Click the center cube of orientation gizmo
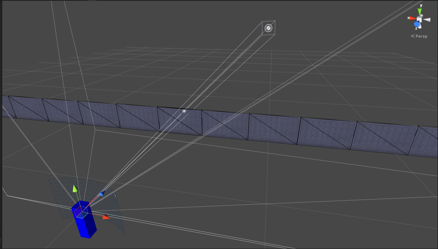This screenshot has height=249, width=438. coord(419,19)
